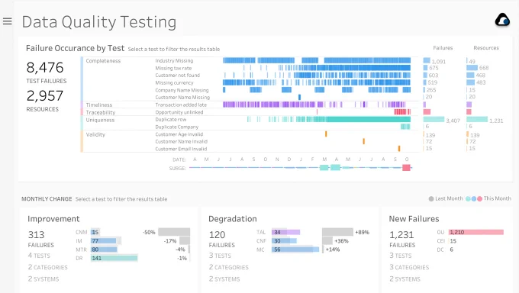Image resolution: width=519 pixels, height=293 pixels.
Task: Click the cloud logo icon
Action: [502, 20]
